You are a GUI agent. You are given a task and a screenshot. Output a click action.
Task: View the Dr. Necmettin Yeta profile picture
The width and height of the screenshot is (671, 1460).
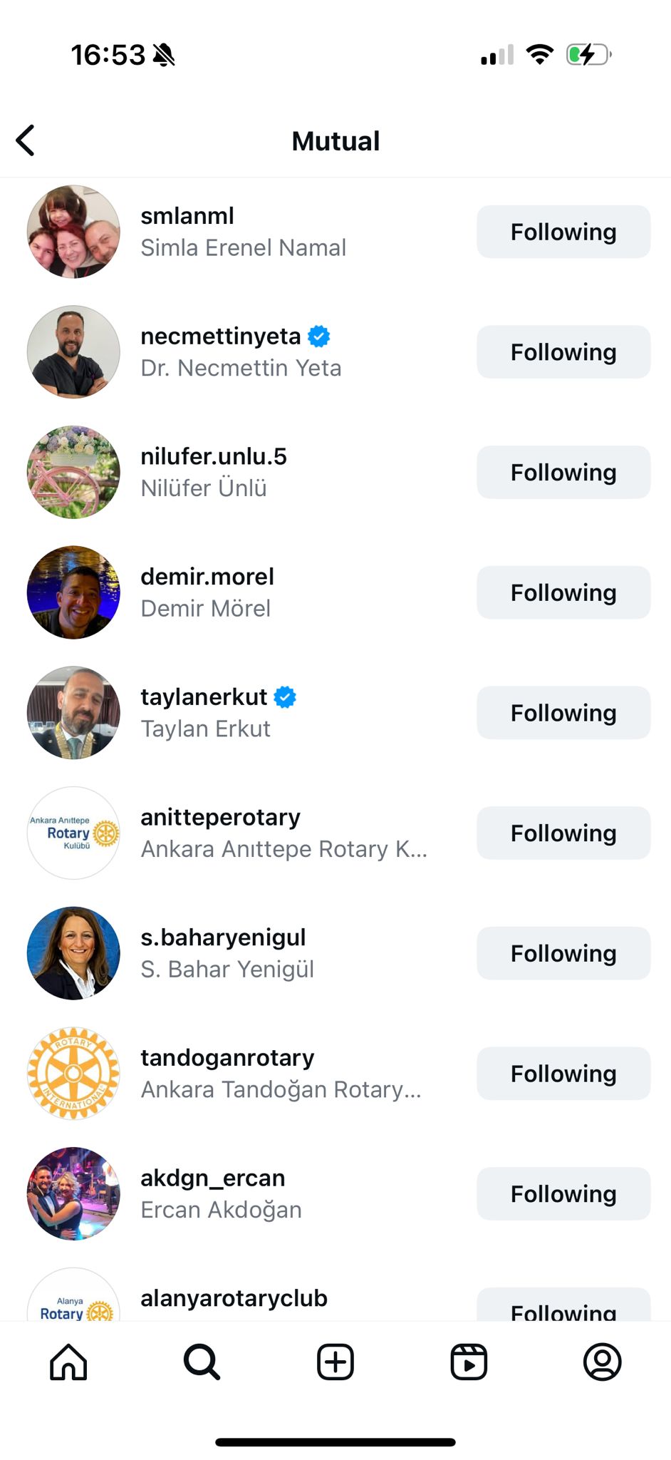coord(73,352)
